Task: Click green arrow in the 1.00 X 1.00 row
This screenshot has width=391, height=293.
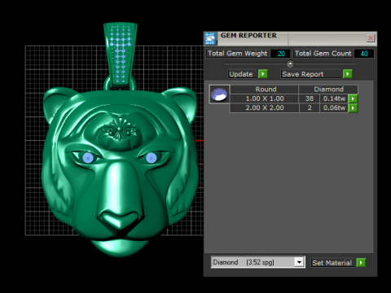Action: (353, 98)
